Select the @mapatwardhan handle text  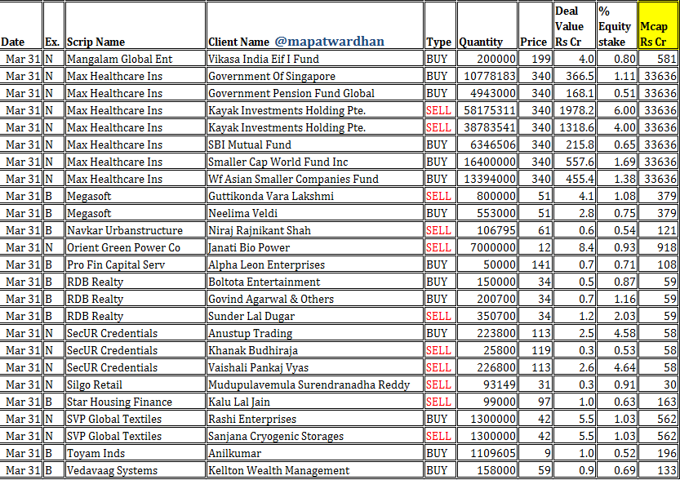329,42
